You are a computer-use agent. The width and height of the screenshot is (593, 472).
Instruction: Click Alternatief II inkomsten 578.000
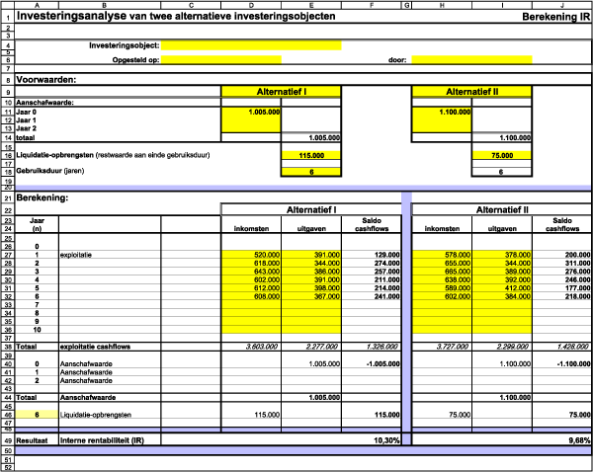pos(442,255)
